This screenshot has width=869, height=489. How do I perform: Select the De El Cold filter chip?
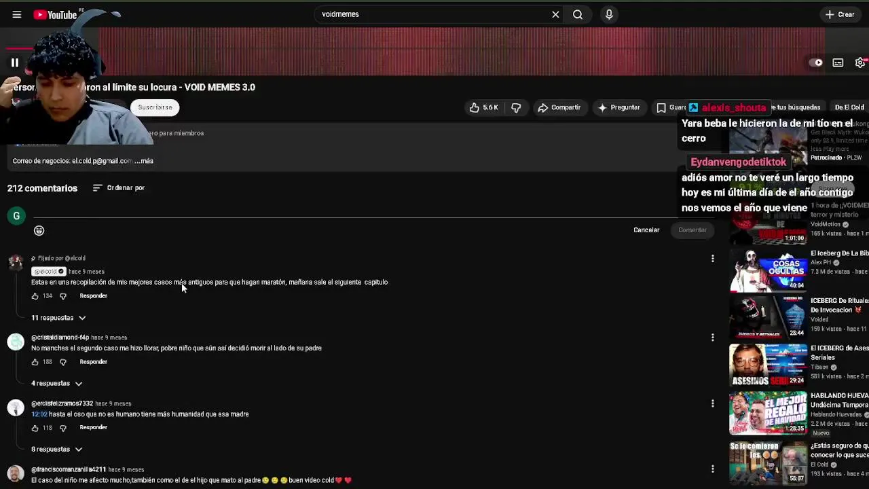849,107
